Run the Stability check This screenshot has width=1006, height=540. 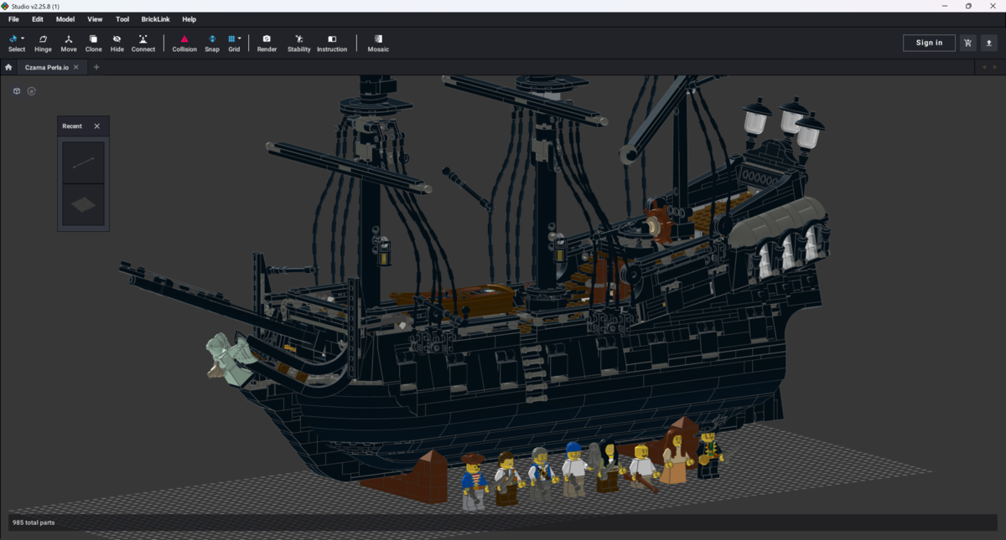tap(298, 44)
